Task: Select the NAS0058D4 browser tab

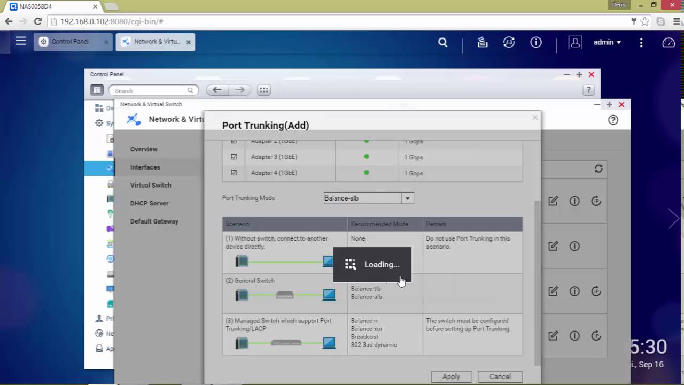Action: point(53,6)
